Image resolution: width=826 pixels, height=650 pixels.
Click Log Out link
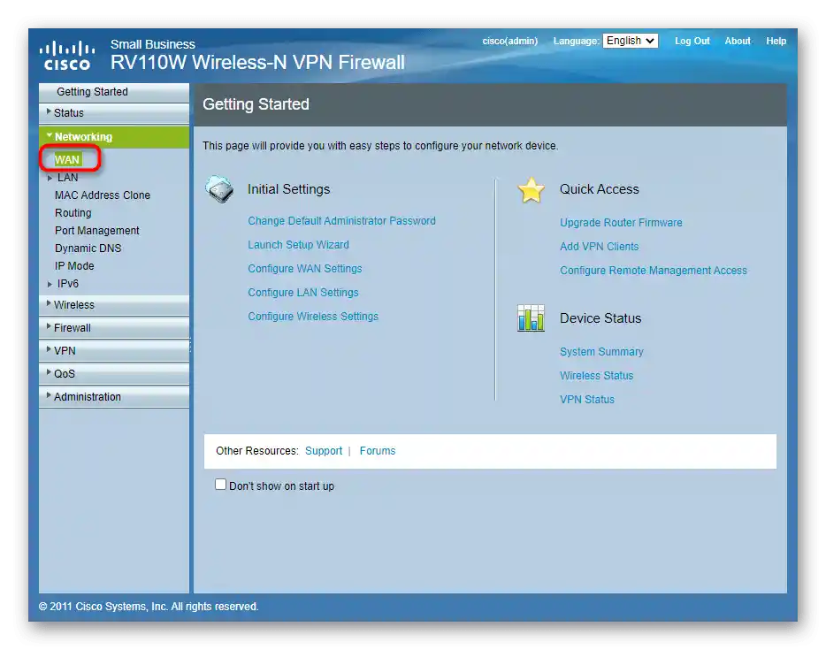pyautogui.click(x=692, y=41)
